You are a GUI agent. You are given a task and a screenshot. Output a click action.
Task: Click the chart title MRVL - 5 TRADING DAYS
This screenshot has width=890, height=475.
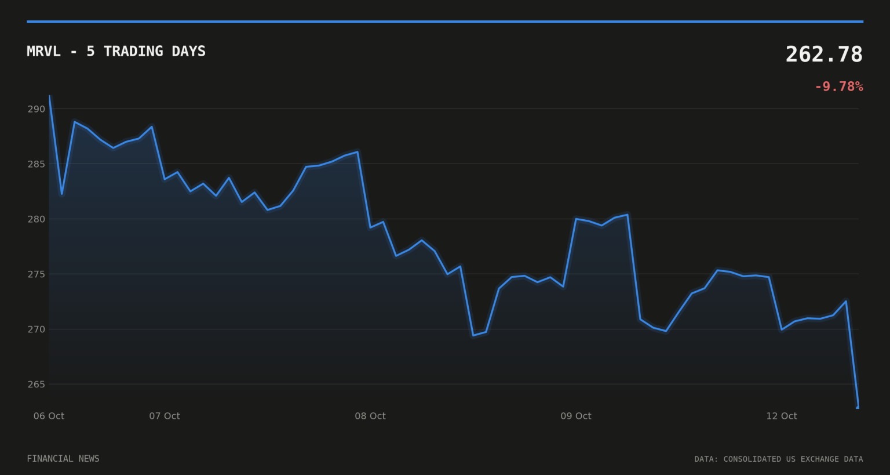pyautogui.click(x=116, y=51)
